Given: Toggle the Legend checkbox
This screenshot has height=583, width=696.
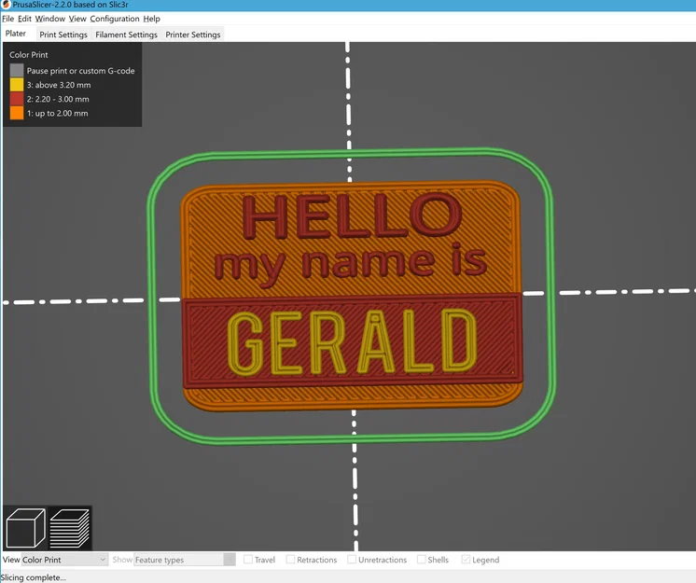Looking at the screenshot, I should pos(466,560).
